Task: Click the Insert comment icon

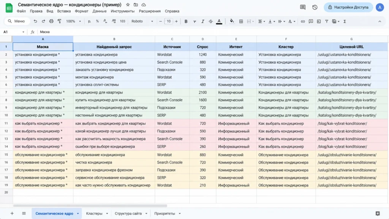Action: tap(311, 21)
